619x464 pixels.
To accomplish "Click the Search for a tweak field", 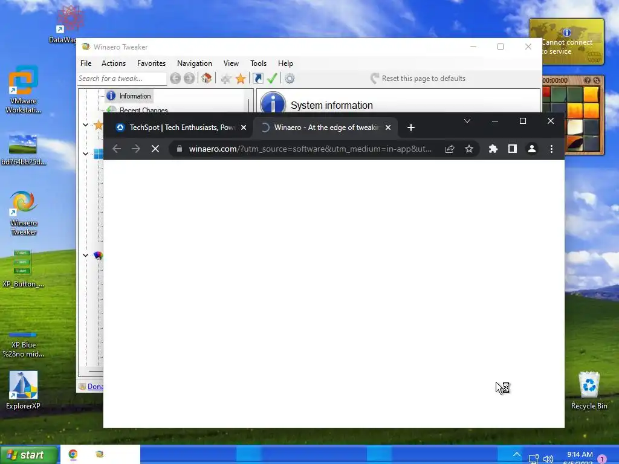I will pos(122,79).
